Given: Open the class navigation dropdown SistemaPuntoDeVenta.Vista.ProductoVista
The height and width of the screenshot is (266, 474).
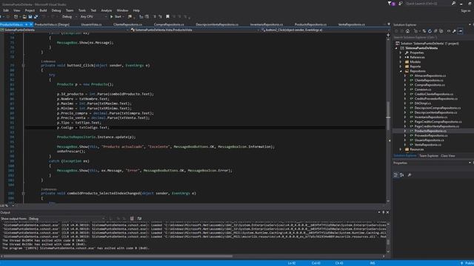Looking at the screenshot, I should pos(195,30).
